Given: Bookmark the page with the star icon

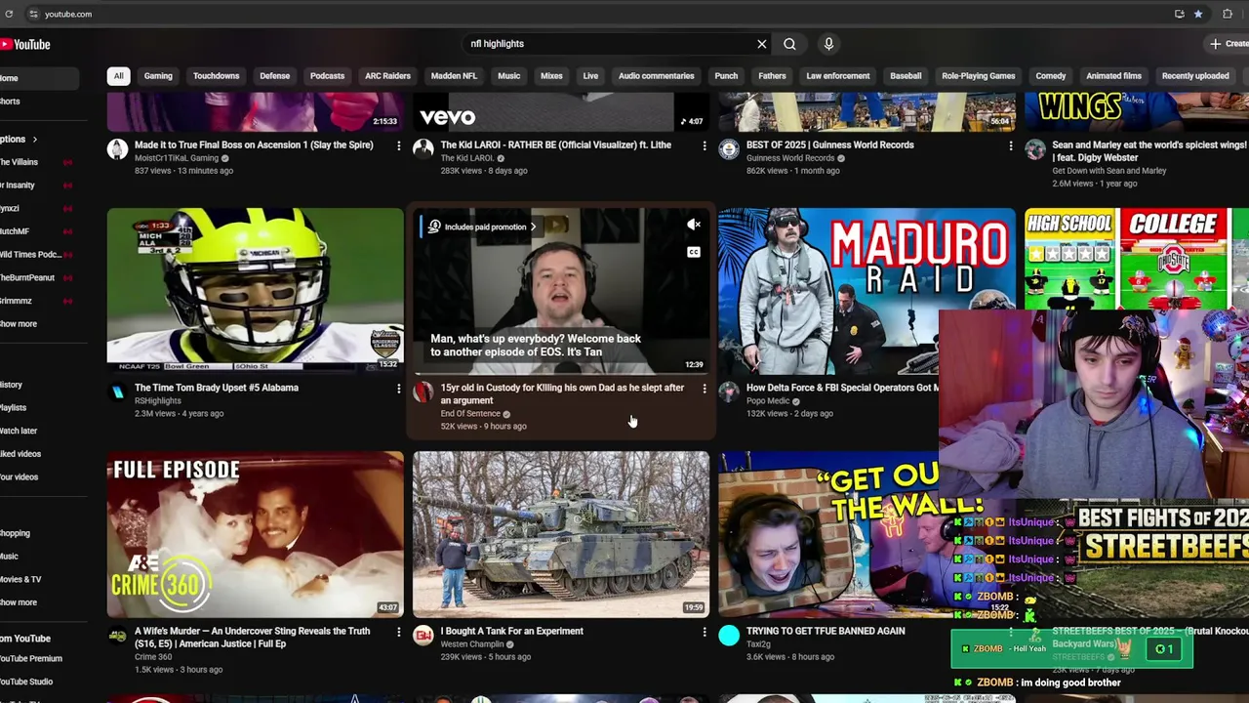Looking at the screenshot, I should point(1198,14).
